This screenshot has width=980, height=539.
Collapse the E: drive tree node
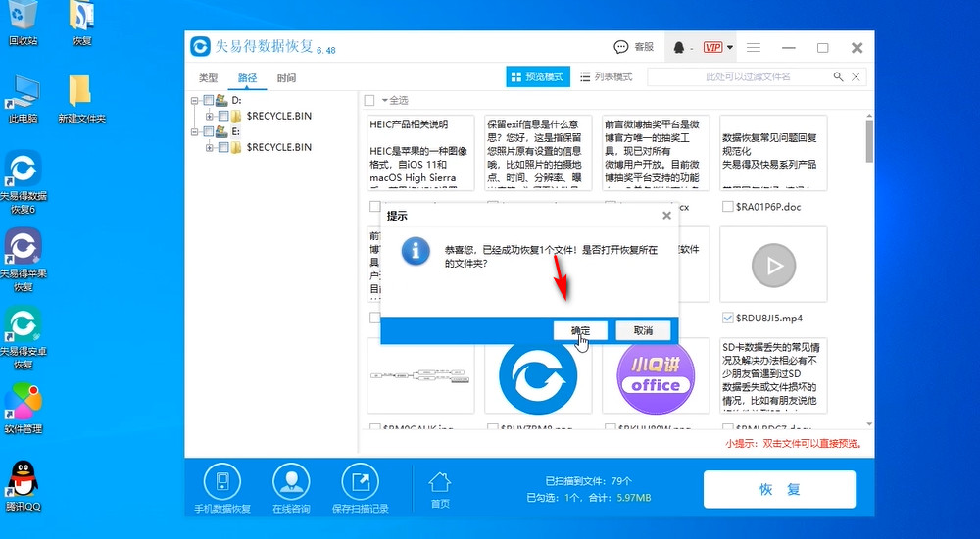tap(195, 132)
